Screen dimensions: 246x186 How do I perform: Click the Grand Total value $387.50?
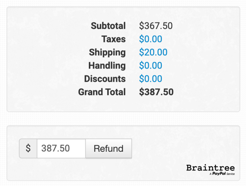(156, 92)
